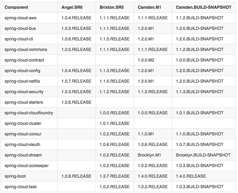Select the Camden.BUILD-SNAPSHOT column header

(x=199, y=7)
